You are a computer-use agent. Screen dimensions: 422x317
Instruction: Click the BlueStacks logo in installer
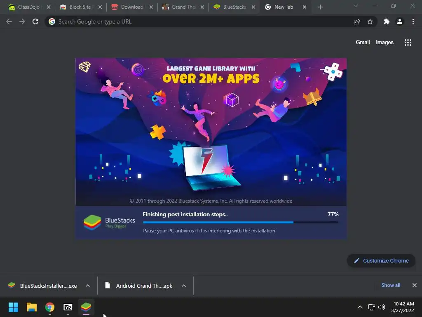point(109,222)
